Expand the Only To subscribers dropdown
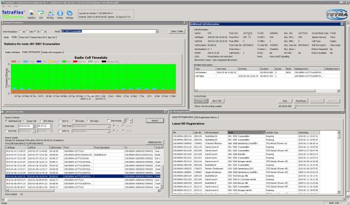350x205 pixels. 109,131
